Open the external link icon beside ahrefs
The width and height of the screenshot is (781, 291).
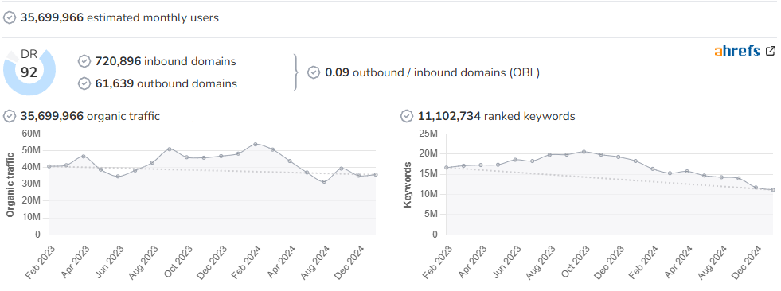tap(770, 51)
